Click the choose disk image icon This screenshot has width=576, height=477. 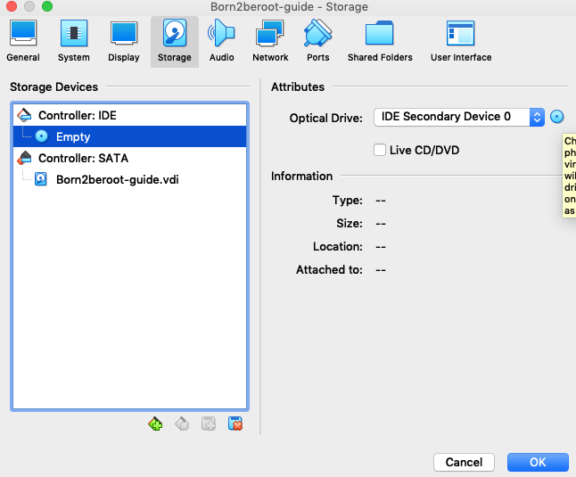click(557, 117)
